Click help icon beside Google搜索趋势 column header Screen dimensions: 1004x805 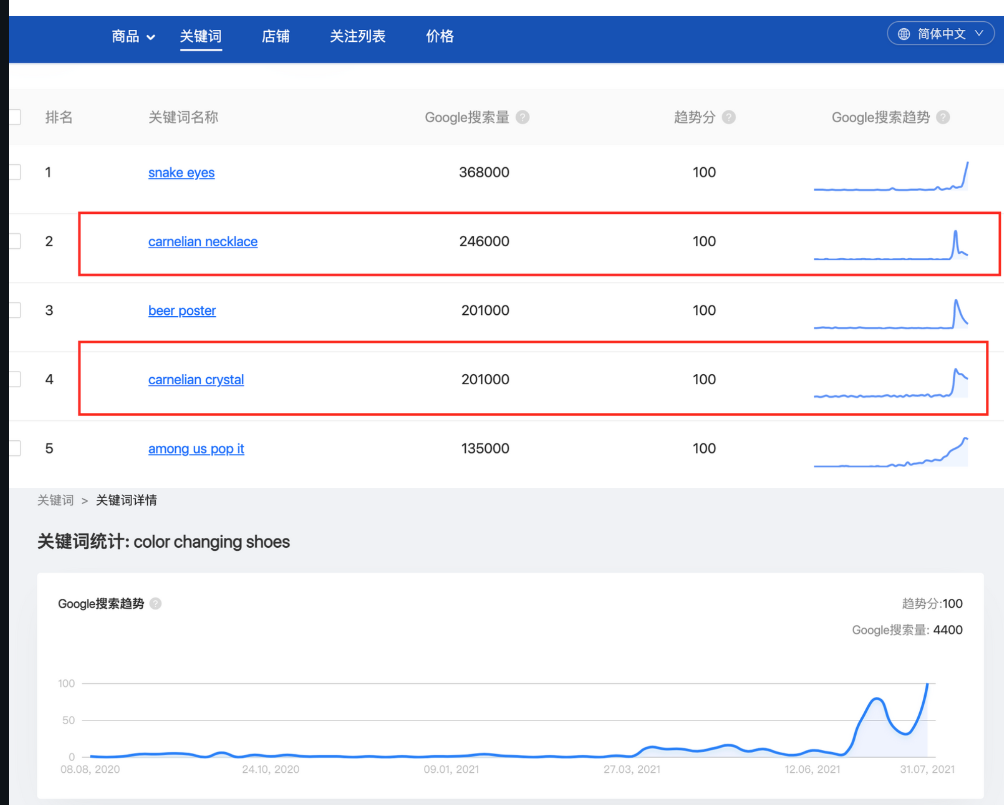(x=942, y=118)
